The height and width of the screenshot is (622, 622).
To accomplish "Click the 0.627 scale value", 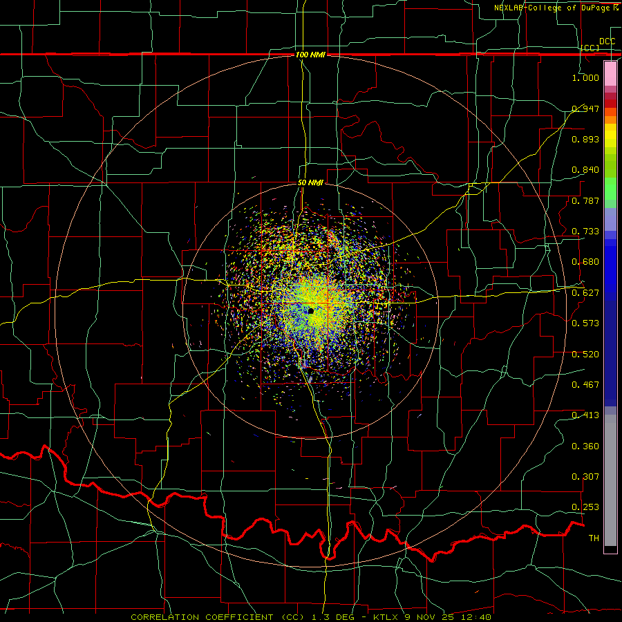I will pyautogui.click(x=585, y=293).
